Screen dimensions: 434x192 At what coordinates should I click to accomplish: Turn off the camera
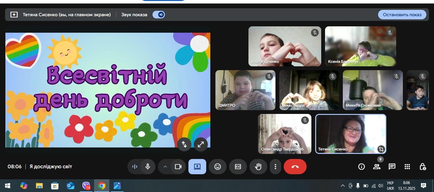(178, 167)
